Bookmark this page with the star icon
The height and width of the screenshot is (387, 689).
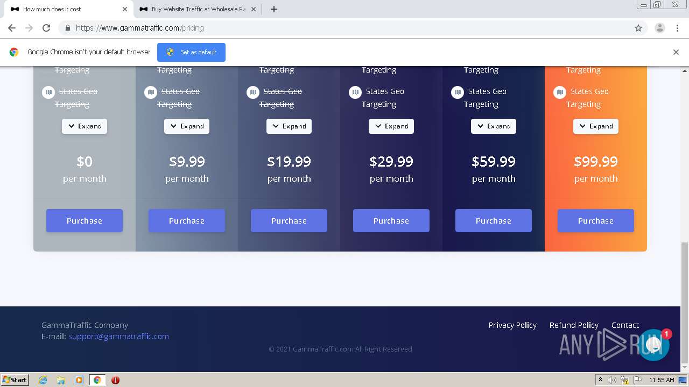point(638,28)
